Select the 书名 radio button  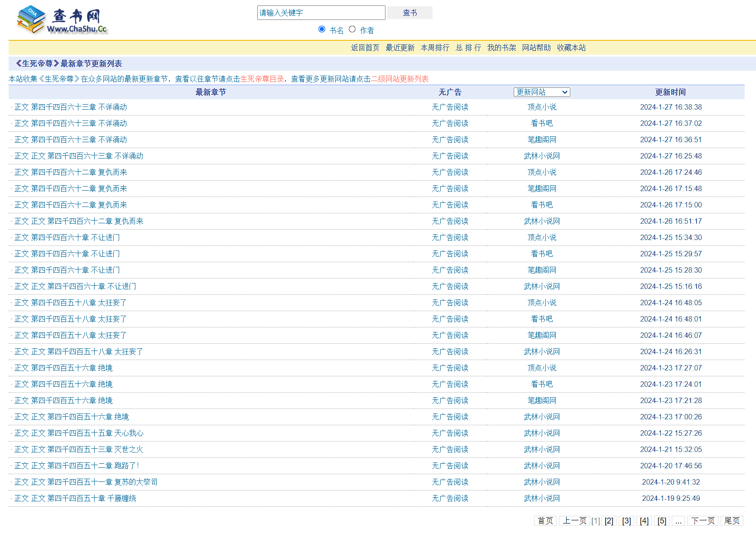coord(322,29)
